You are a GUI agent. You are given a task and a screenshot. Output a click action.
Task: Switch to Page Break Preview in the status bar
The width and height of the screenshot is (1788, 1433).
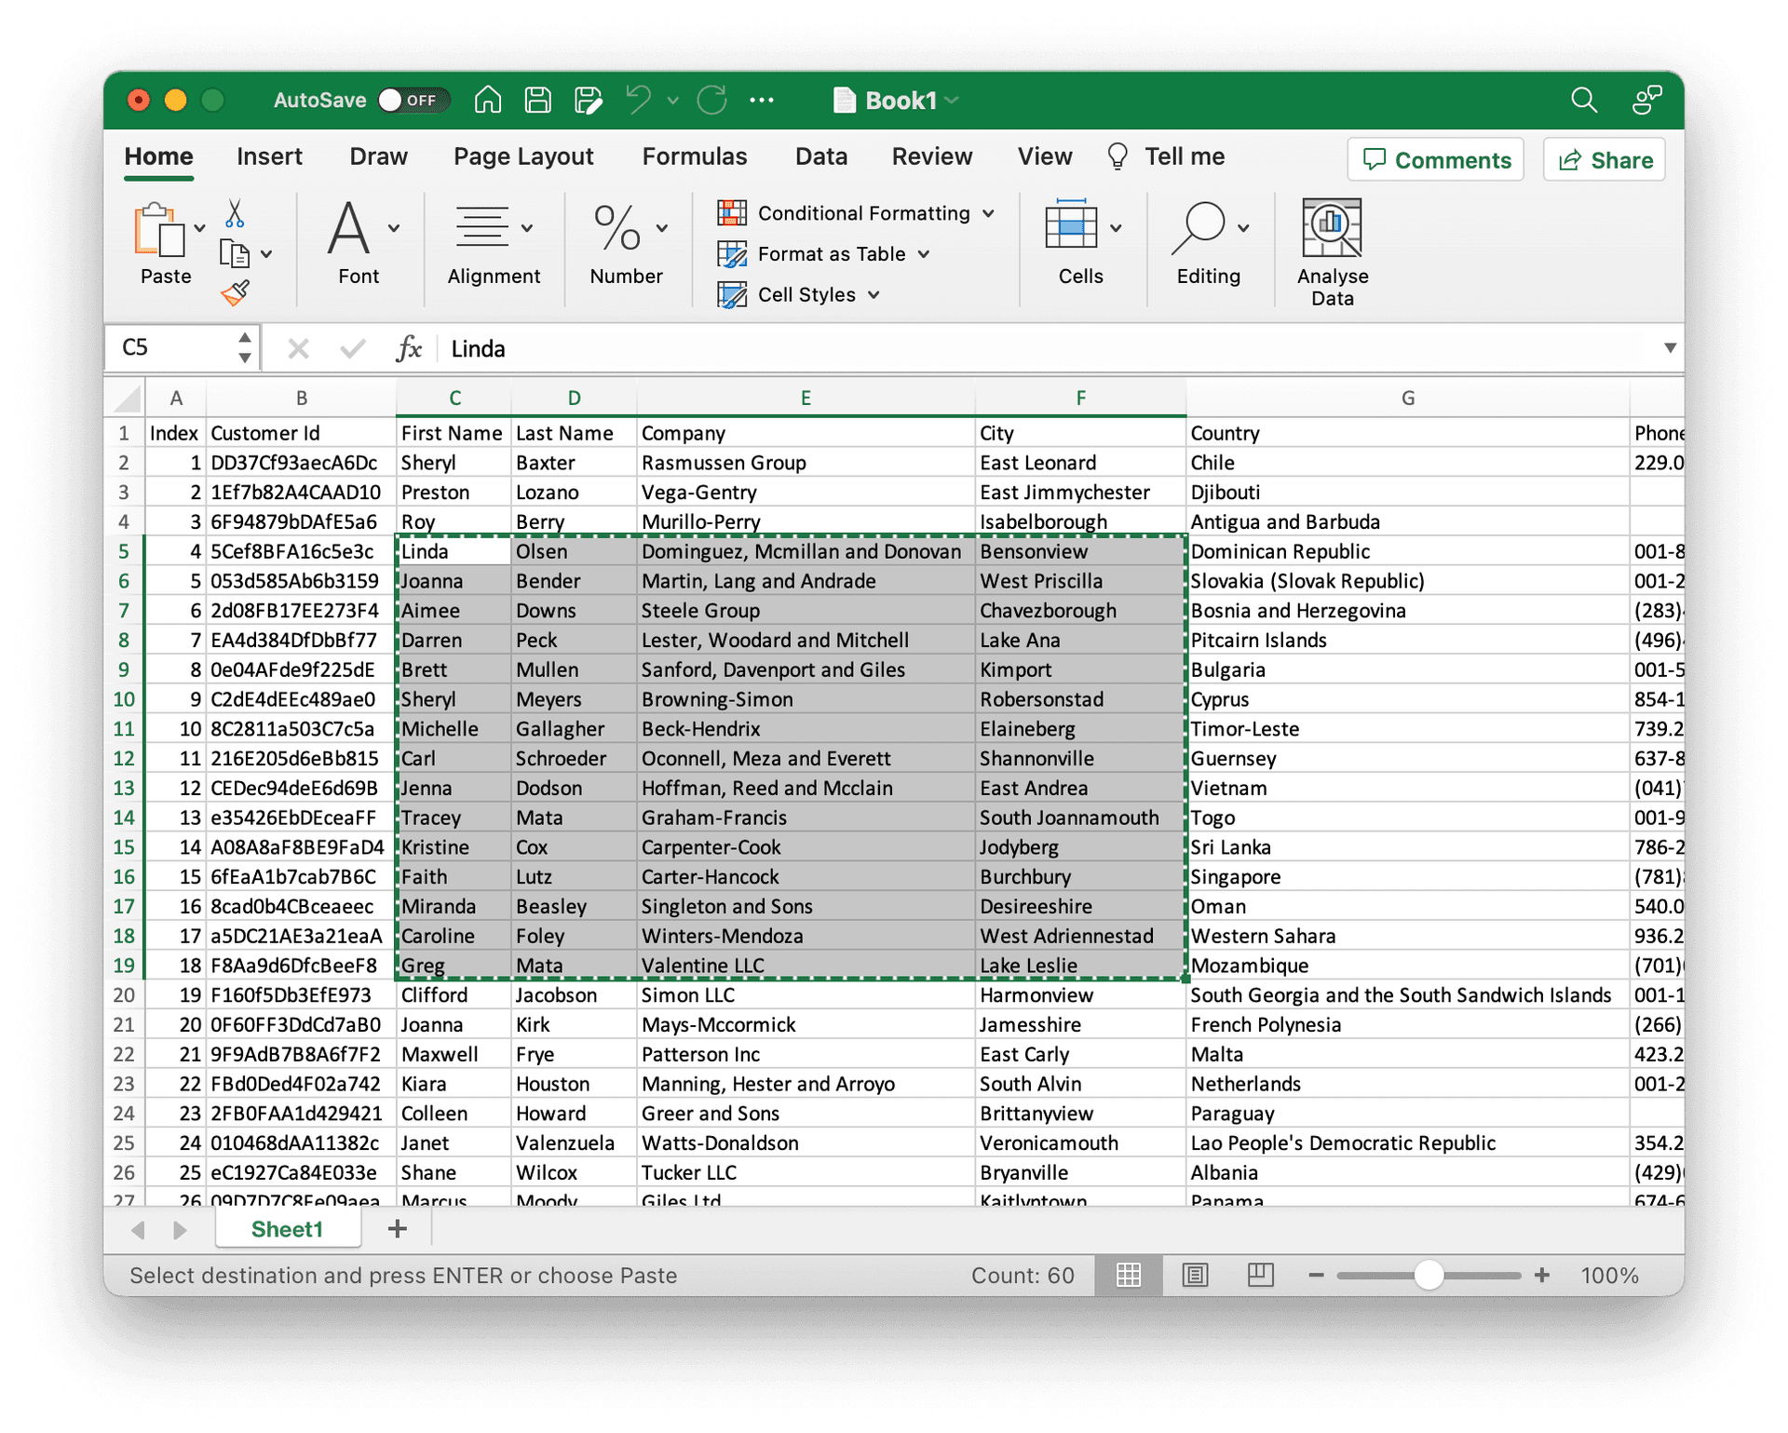(1260, 1275)
